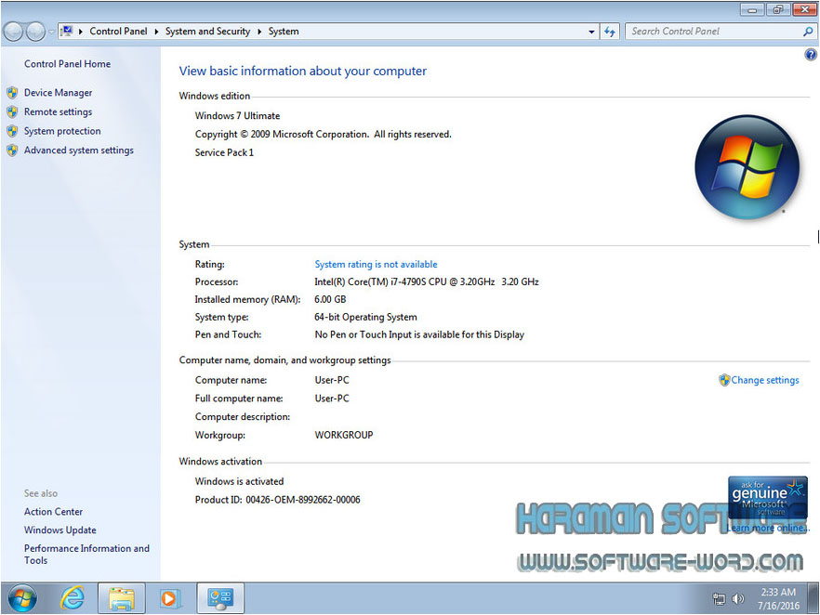Click 'System rating is not available' link
Image resolution: width=820 pixels, height=615 pixels.
pos(376,265)
